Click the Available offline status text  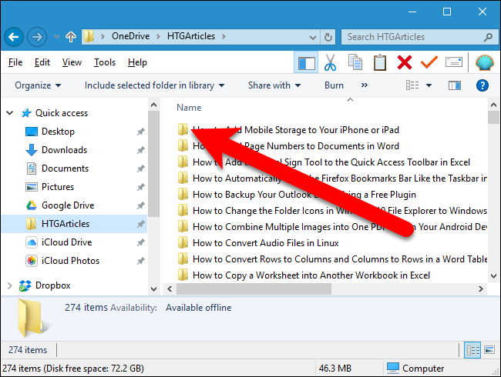point(198,308)
